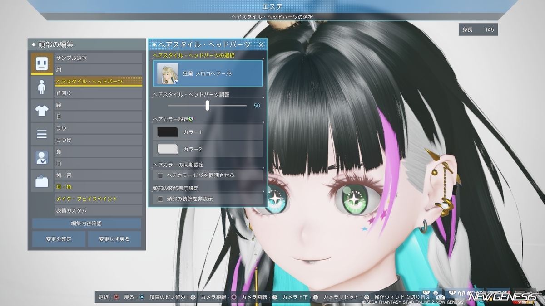The height and width of the screenshot is (306, 545).
Task: Open the T-shirt costume icon tab
Action: coord(42,111)
